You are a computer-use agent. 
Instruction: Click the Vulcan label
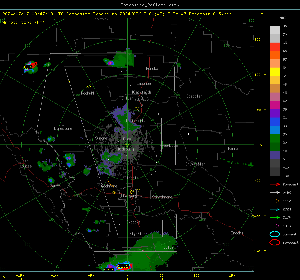click(169, 247)
